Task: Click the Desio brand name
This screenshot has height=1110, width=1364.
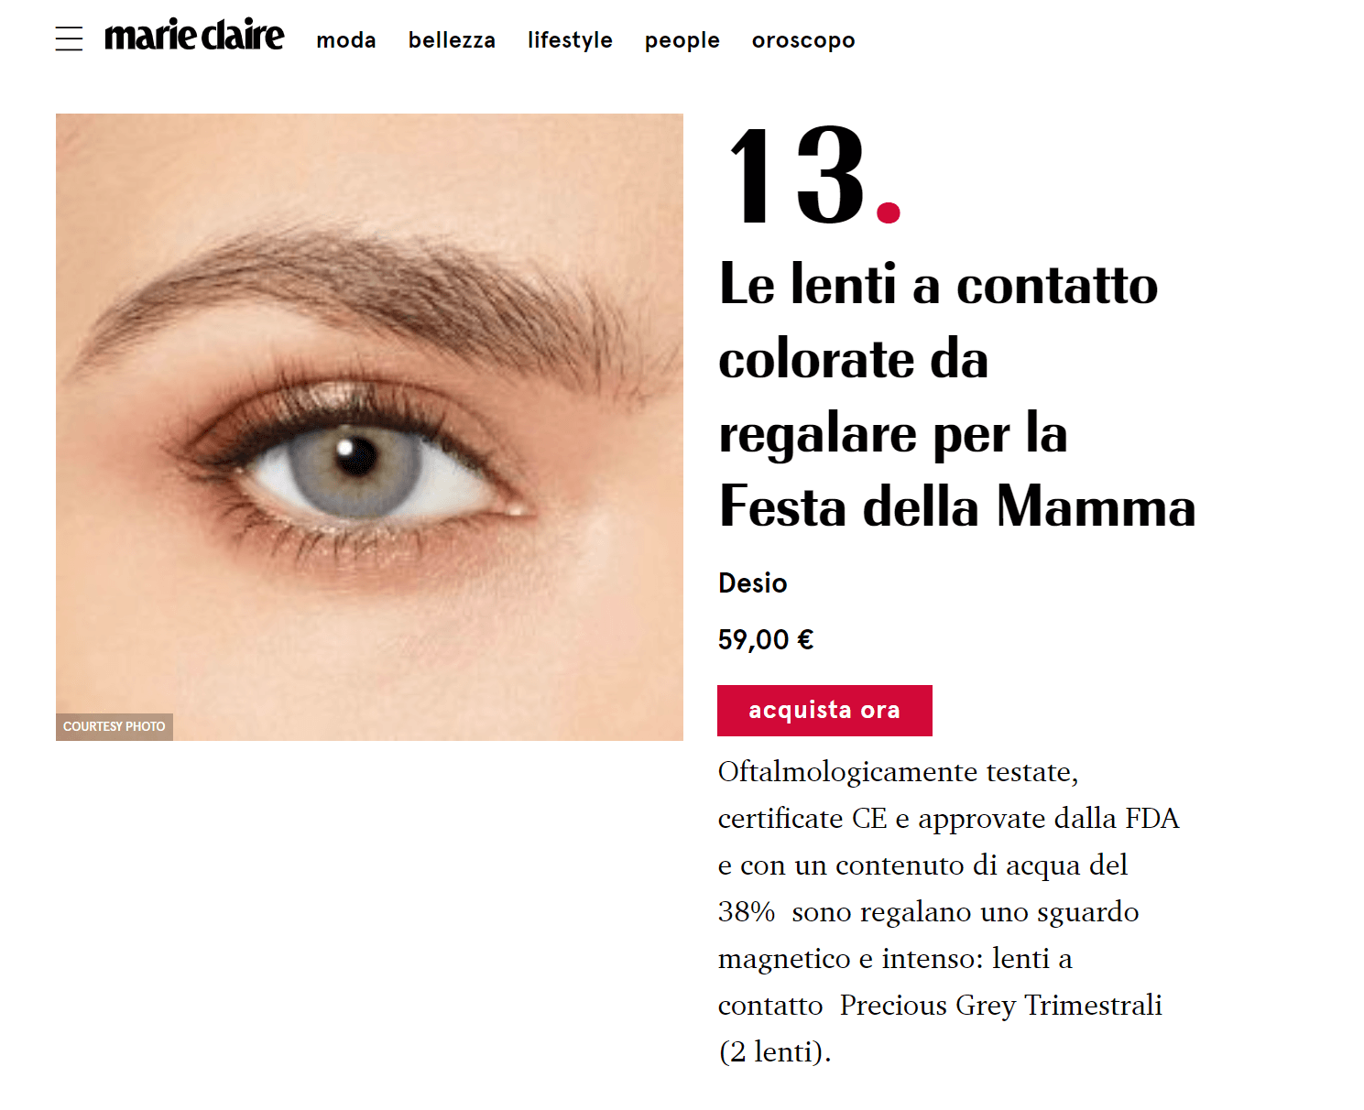Action: tap(753, 583)
